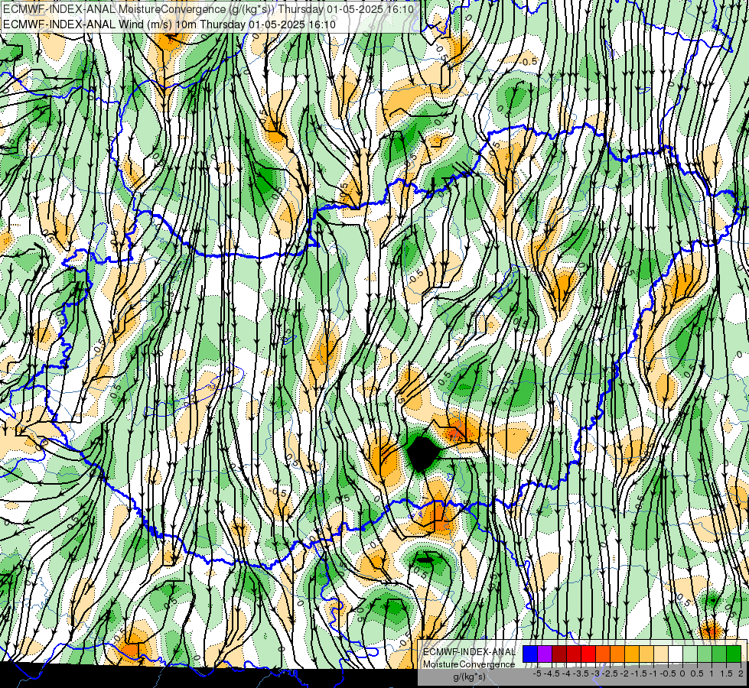Click the legend tick label 1.5
This screenshot has height=688, width=749.
725,673
